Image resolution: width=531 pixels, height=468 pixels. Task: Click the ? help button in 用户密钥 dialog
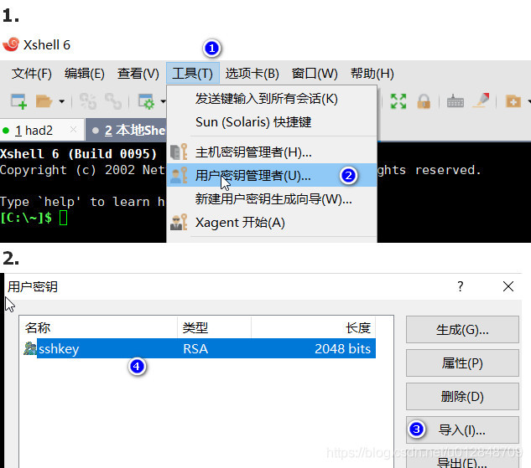[460, 286]
